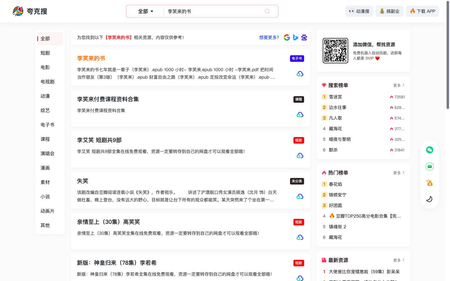Open cloud drive icon for 亲情至上（30集）高笑笑
The height and width of the screenshot is (281, 450).
(x=300, y=237)
